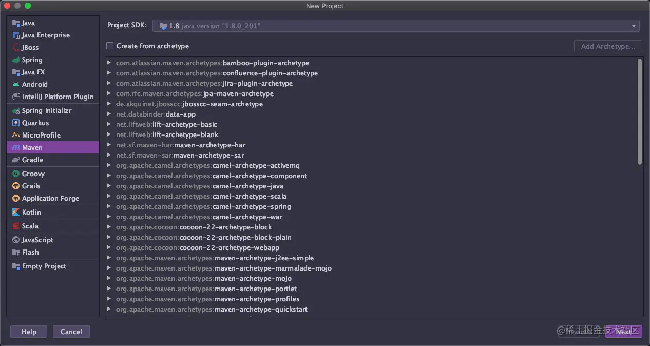This screenshot has height=346, width=650.
Task: Select camel-archetype-java entry
Action: [200, 186]
